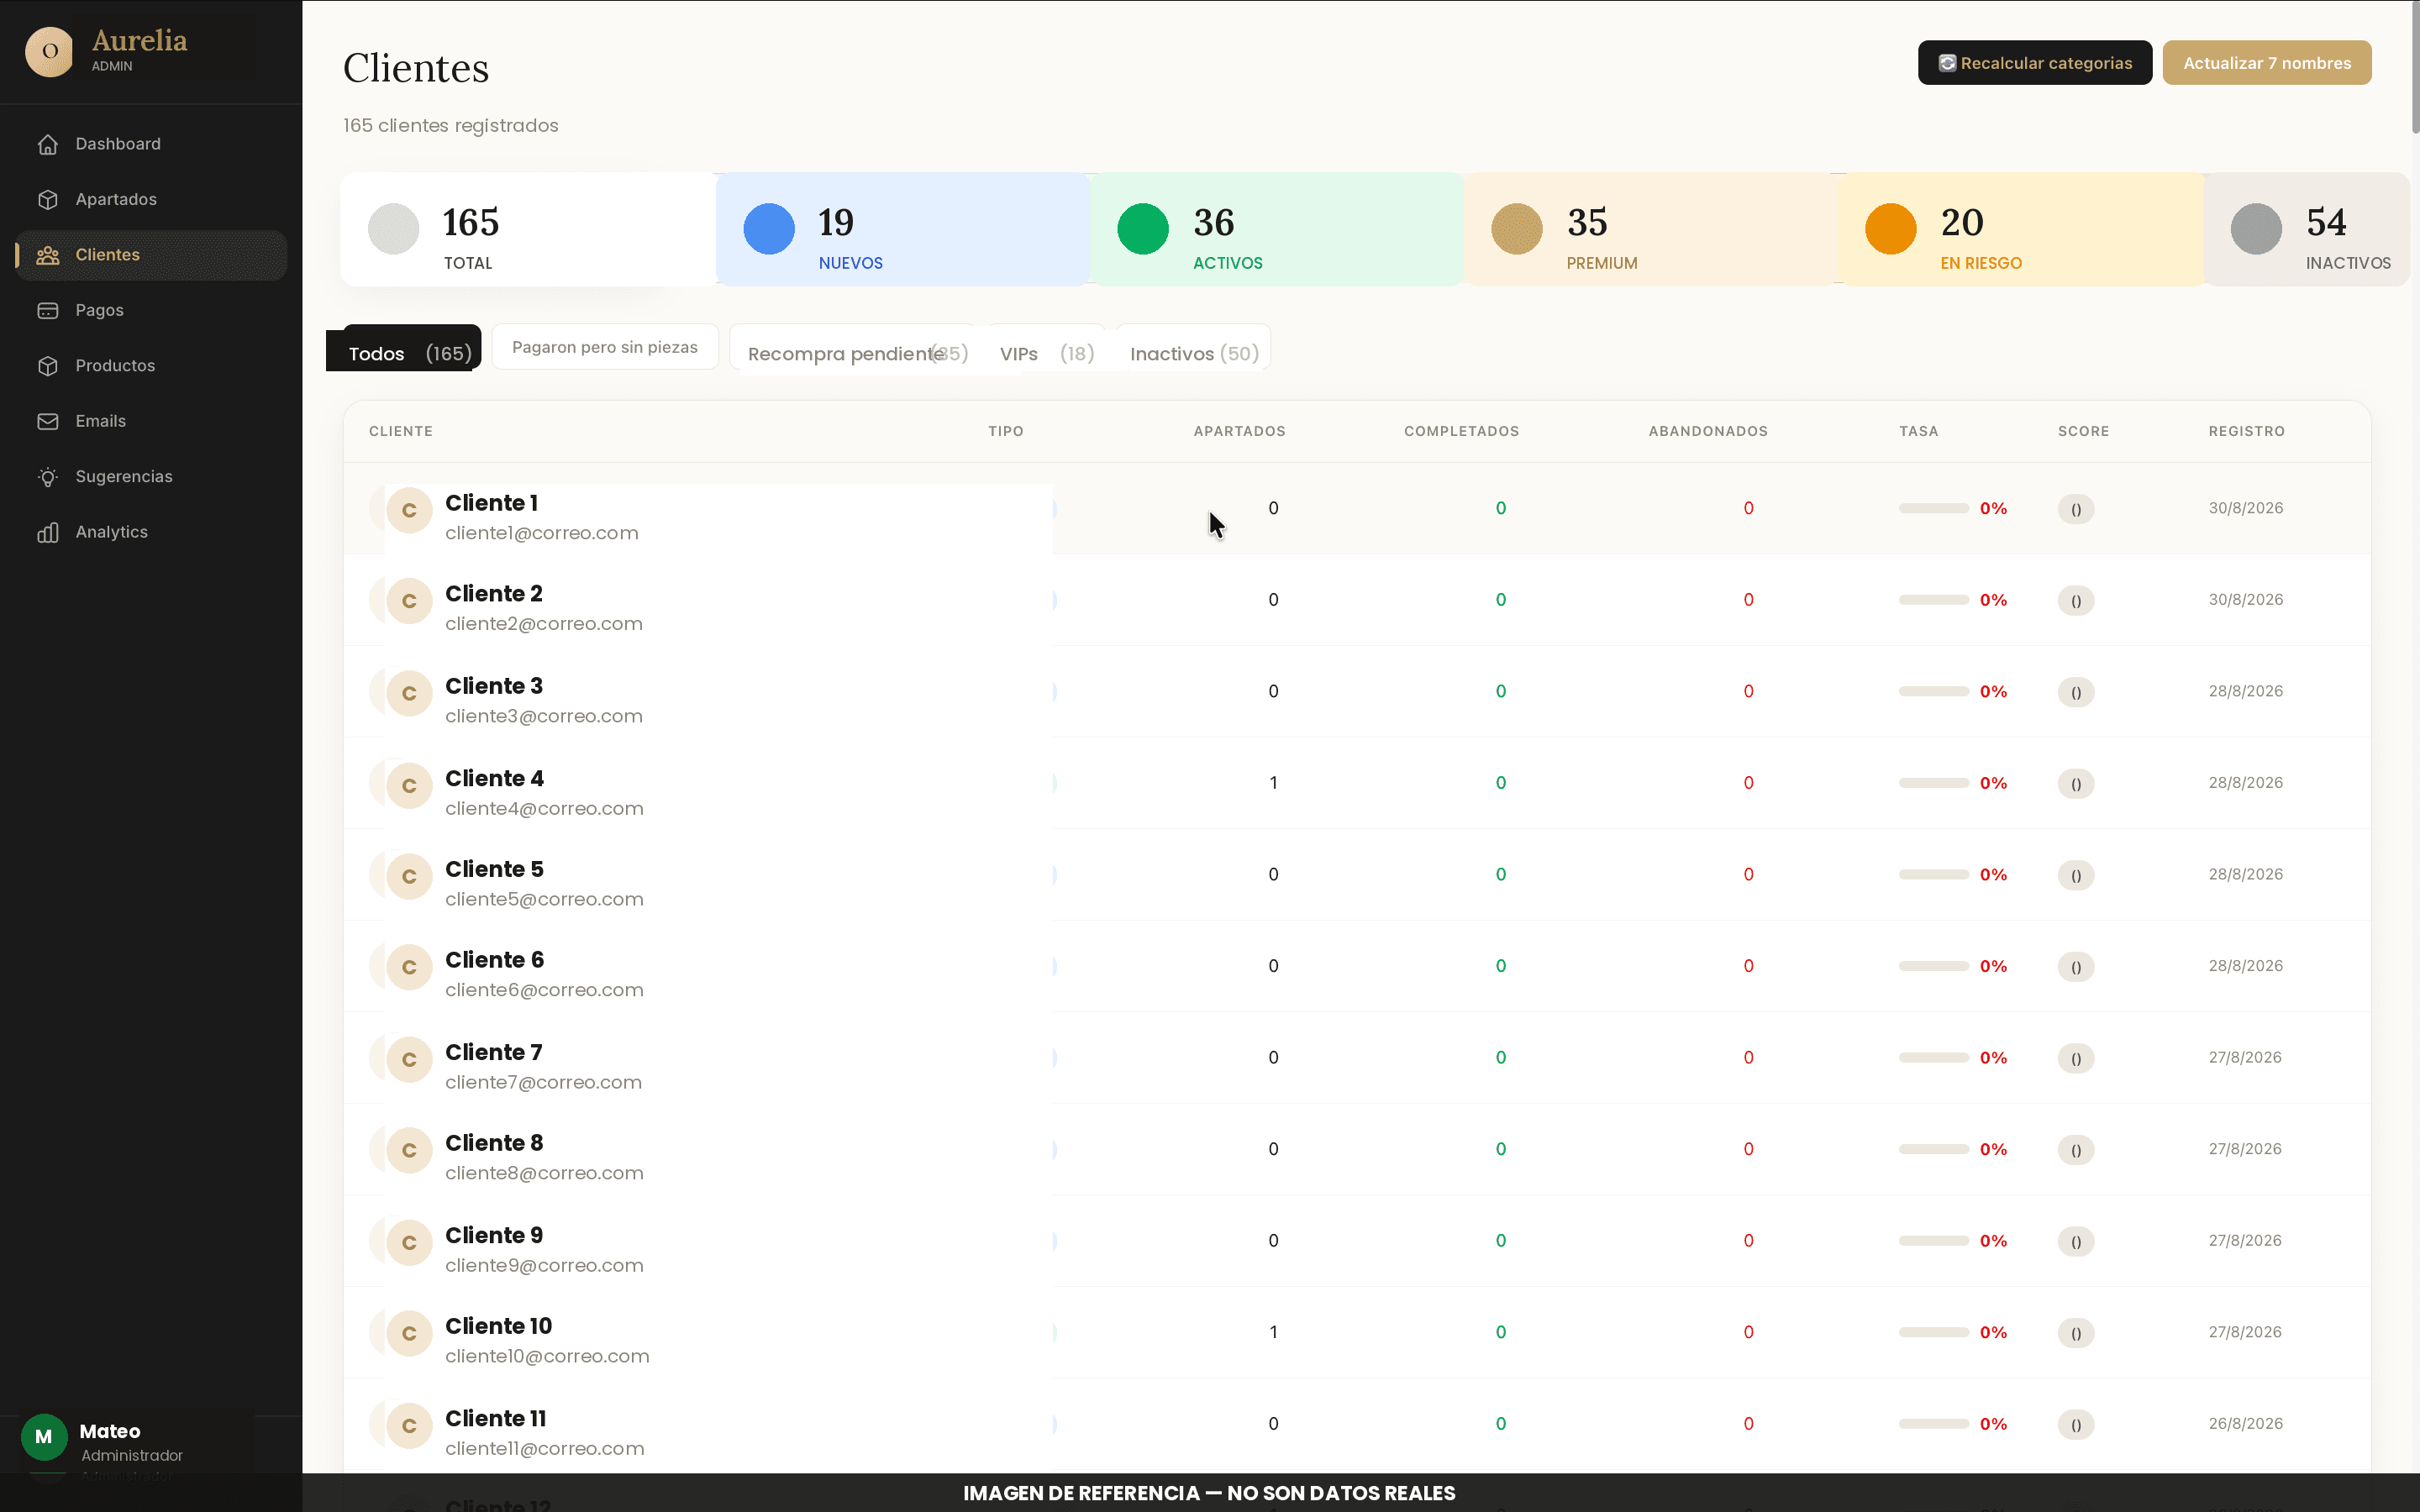The width and height of the screenshot is (2420, 1512).
Task: Click Cliente 10 name
Action: pos(498,1326)
